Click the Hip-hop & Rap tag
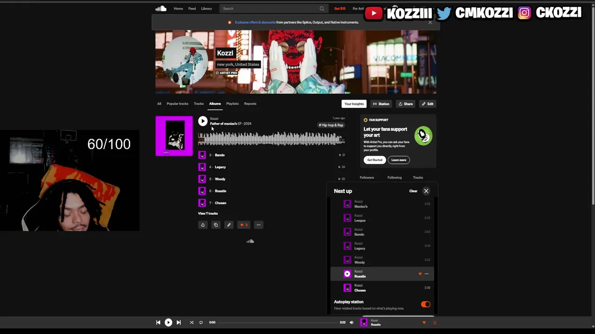 click(x=331, y=125)
